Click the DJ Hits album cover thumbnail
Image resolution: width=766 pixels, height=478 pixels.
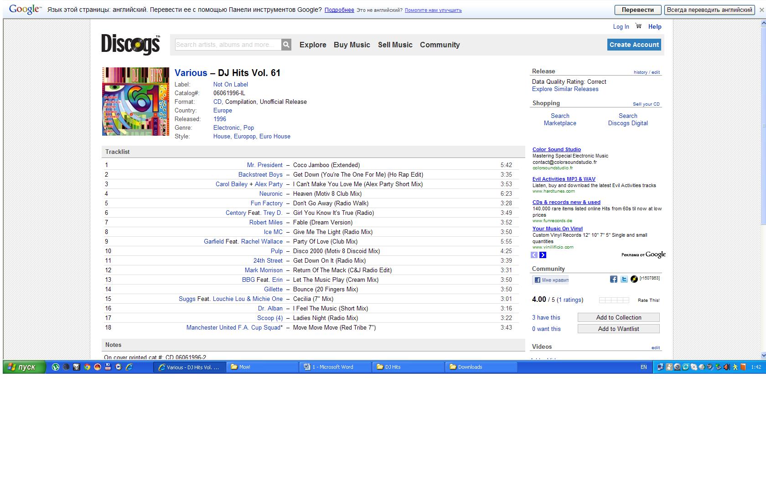coord(135,102)
